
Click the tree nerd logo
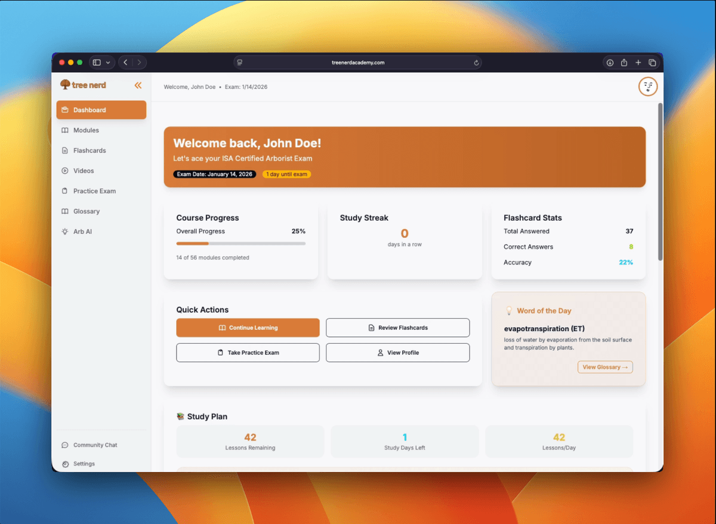click(84, 85)
